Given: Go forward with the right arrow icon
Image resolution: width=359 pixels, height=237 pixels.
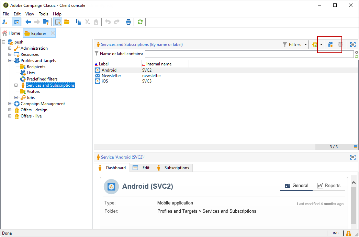Looking at the screenshot, I should (x=37, y=22).
